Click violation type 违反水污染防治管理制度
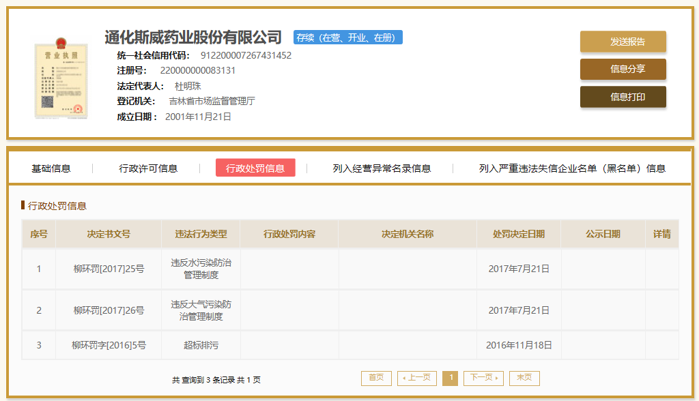 click(201, 269)
